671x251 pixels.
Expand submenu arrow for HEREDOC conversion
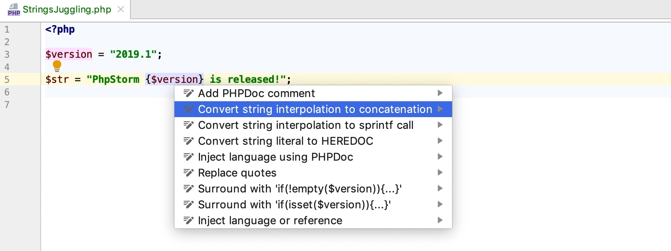coord(440,141)
